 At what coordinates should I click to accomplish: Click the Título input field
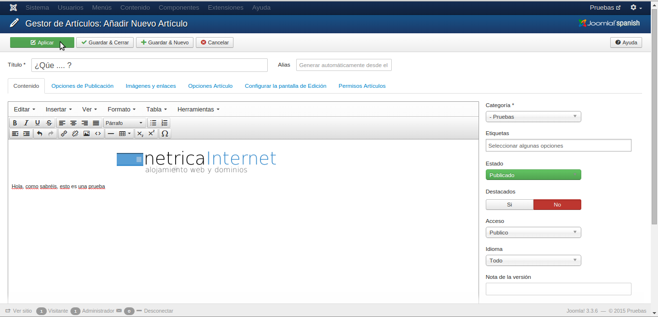[x=150, y=65]
